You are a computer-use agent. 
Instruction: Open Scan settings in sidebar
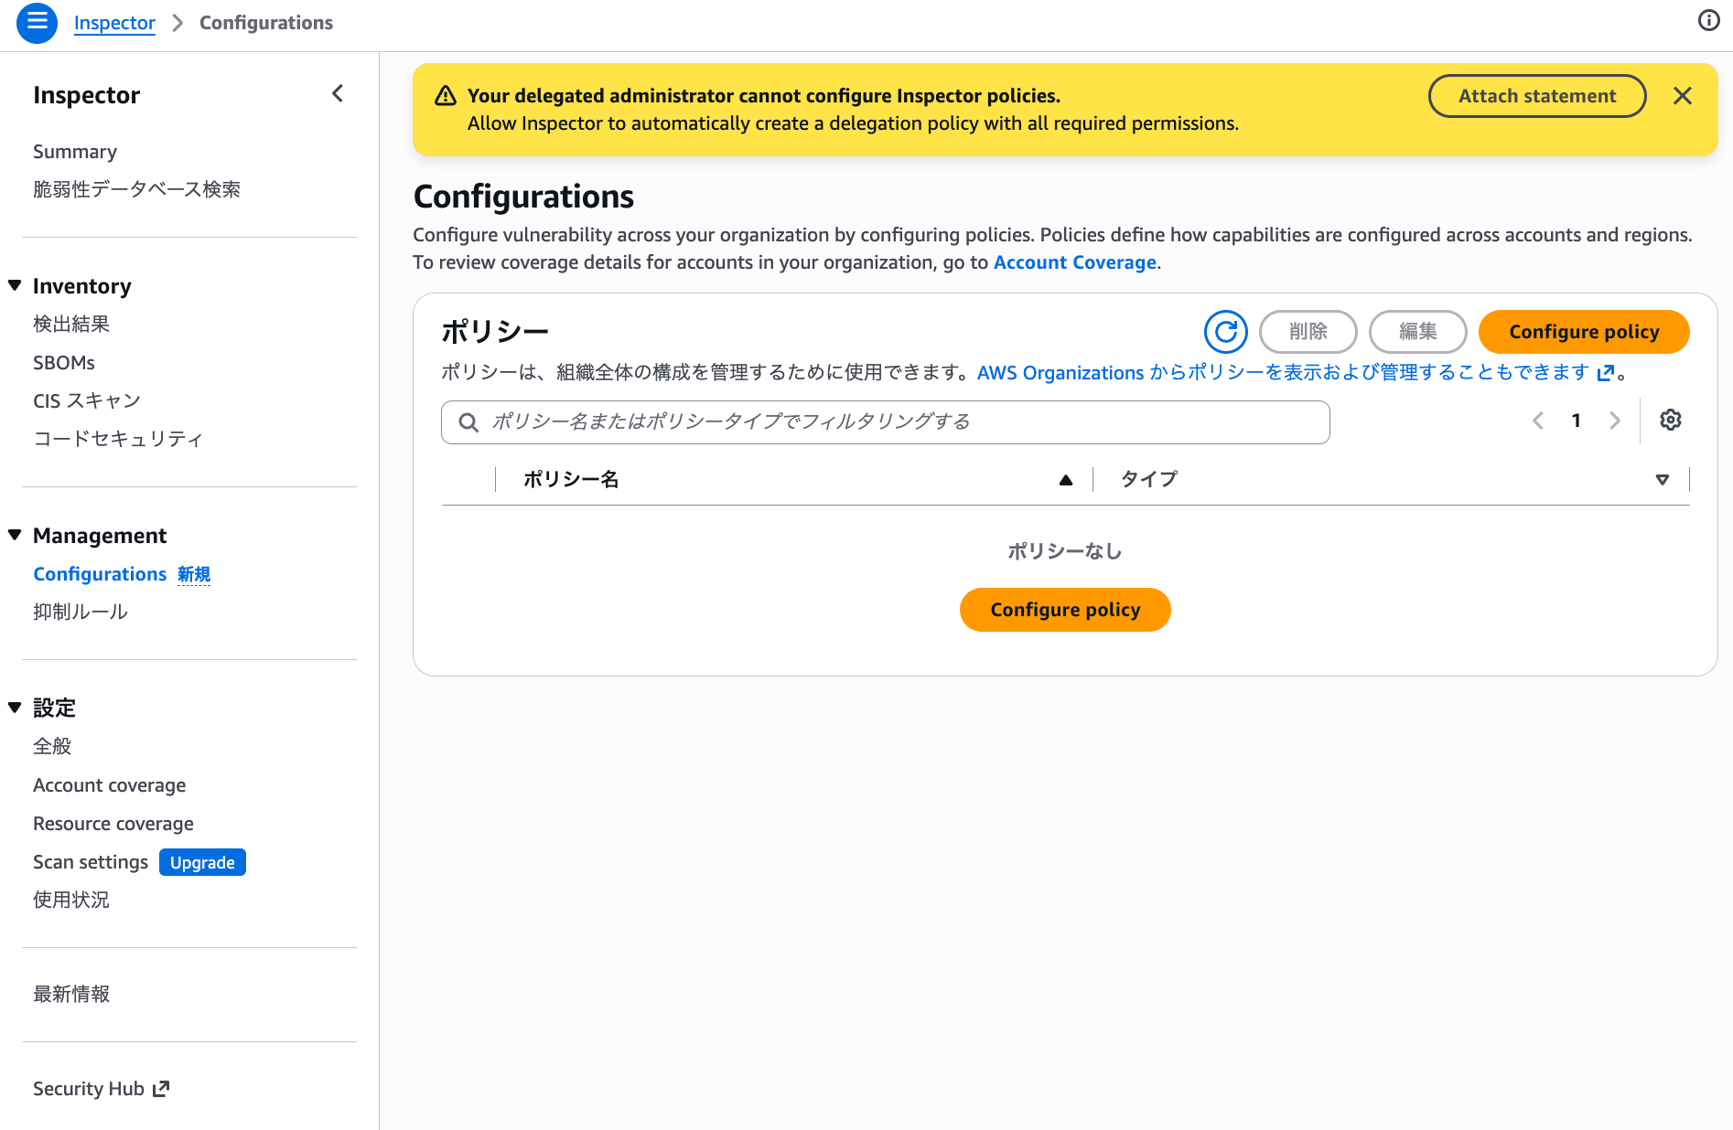[91, 862]
